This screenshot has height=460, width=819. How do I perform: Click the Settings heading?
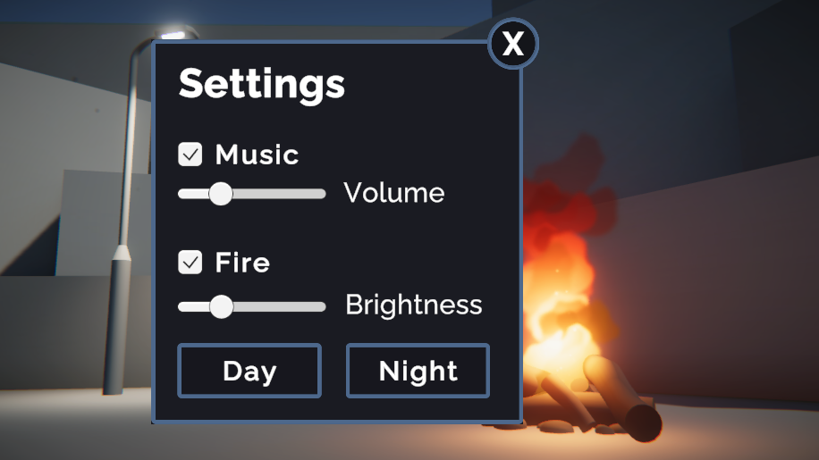(262, 84)
